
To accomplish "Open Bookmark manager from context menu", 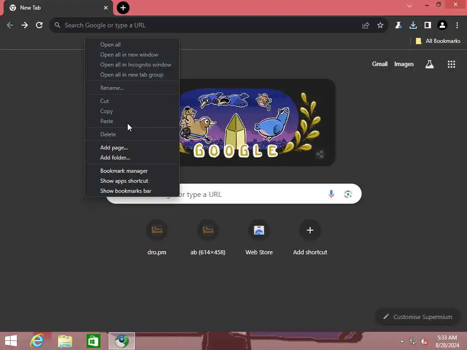I will (x=132, y=171).
